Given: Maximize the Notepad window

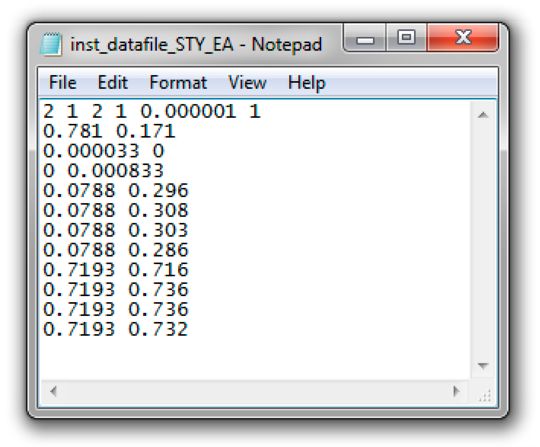Looking at the screenshot, I should tap(406, 38).
